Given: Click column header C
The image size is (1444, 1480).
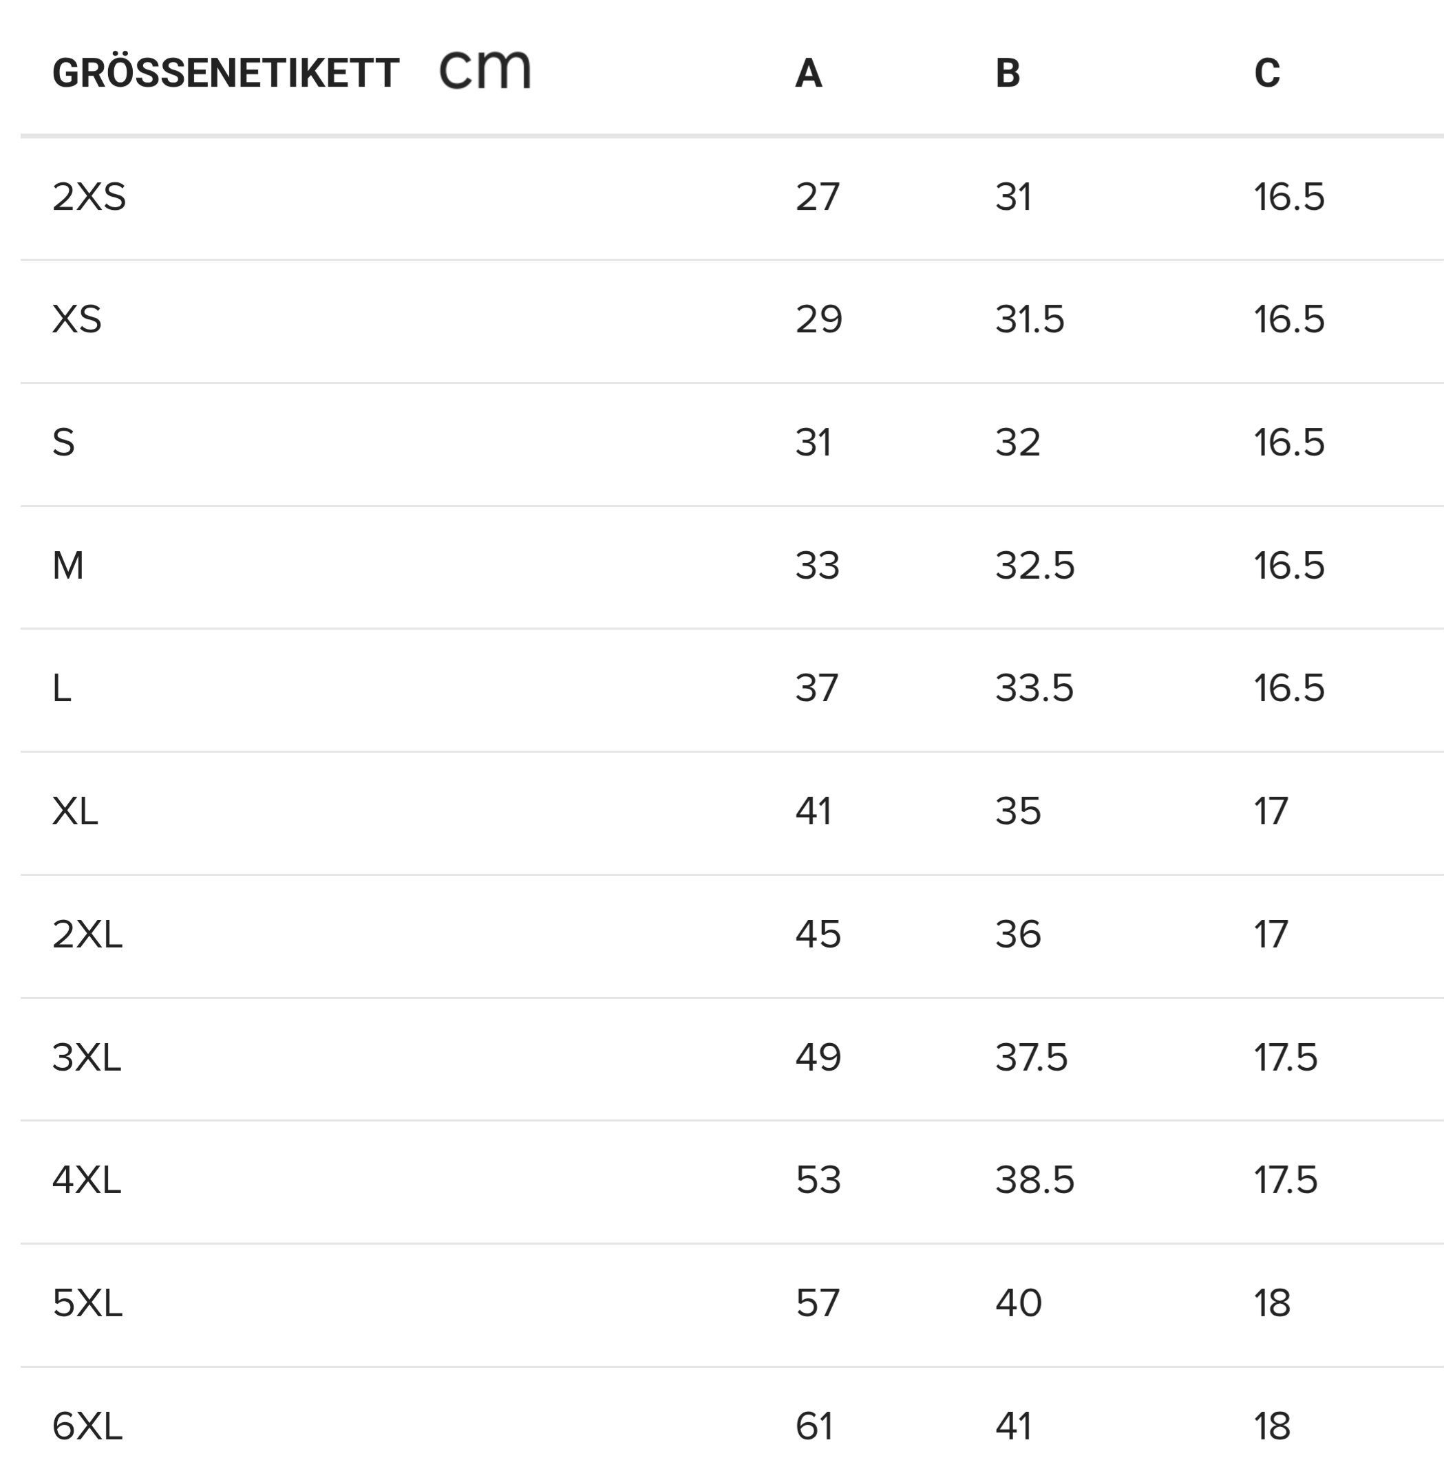Looking at the screenshot, I should click(x=1267, y=74).
